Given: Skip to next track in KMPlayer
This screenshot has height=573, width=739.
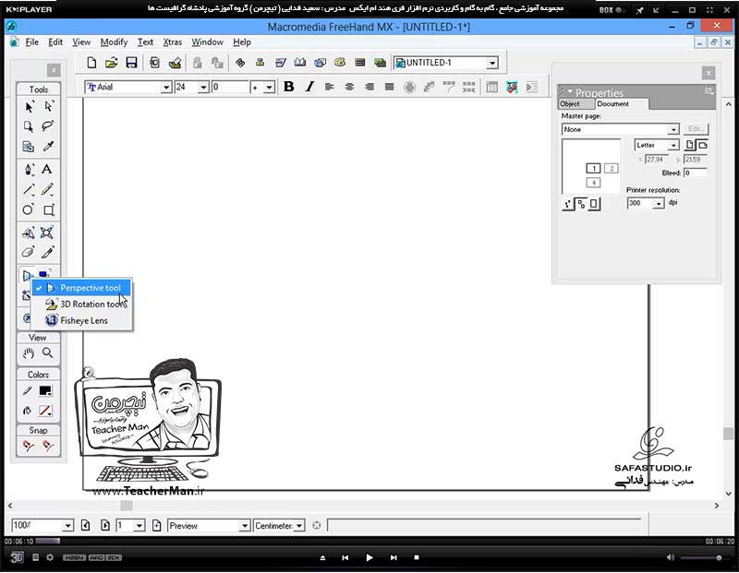Looking at the screenshot, I should pyautogui.click(x=394, y=557).
